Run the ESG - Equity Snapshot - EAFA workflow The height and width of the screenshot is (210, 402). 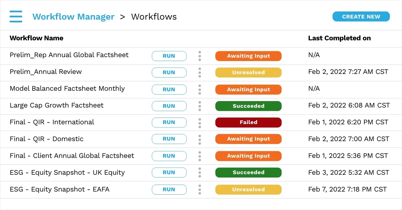click(x=169, y=189)
